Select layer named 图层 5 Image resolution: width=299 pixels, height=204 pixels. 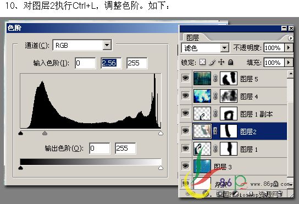[x=249, y=79]
